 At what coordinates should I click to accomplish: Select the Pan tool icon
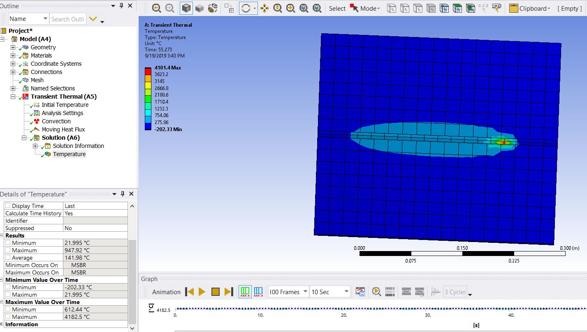[x=264, y=8]
